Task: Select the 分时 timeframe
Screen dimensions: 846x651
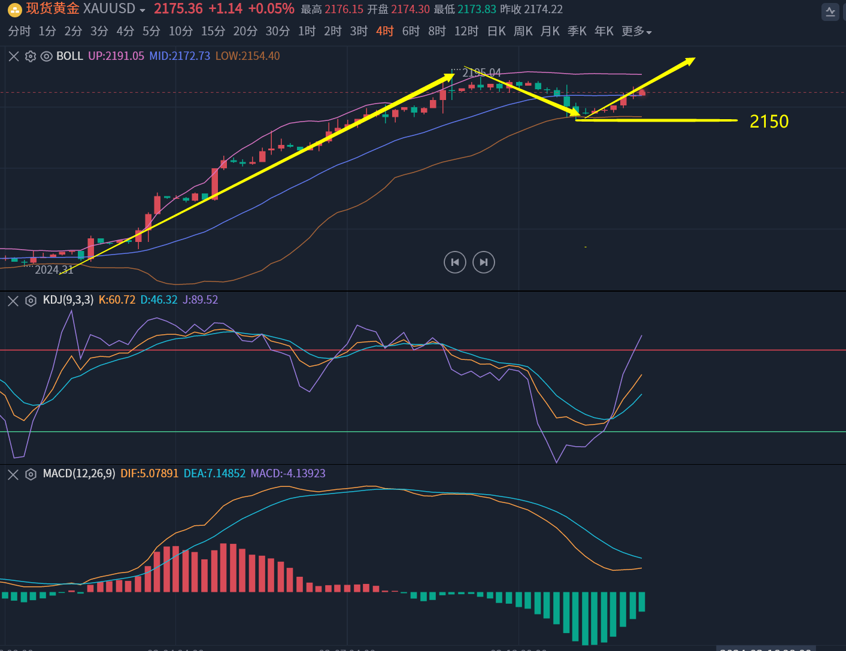Action: pos(19,31)
